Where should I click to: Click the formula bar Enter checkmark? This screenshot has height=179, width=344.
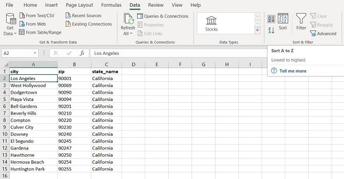click(x=69, y=53)
